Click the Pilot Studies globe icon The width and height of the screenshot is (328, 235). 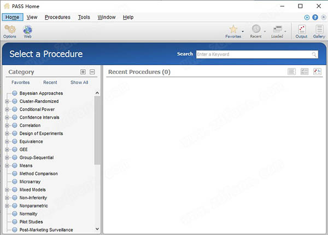click(x=15, y=222)
